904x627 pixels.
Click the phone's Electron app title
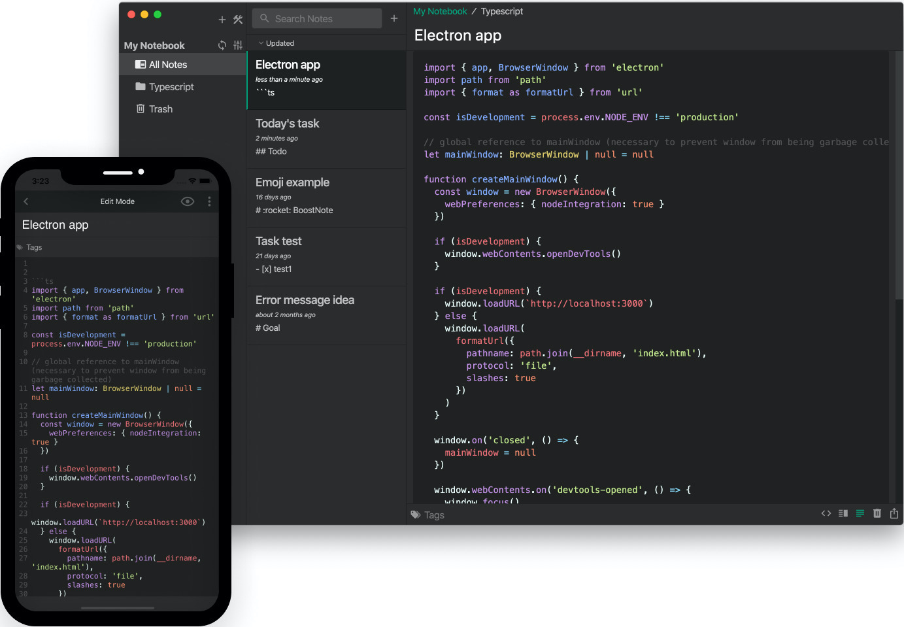point(56,225)
